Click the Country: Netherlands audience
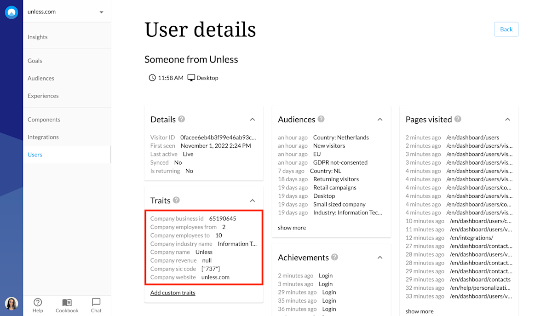The image size is (552, 316). 341,137
